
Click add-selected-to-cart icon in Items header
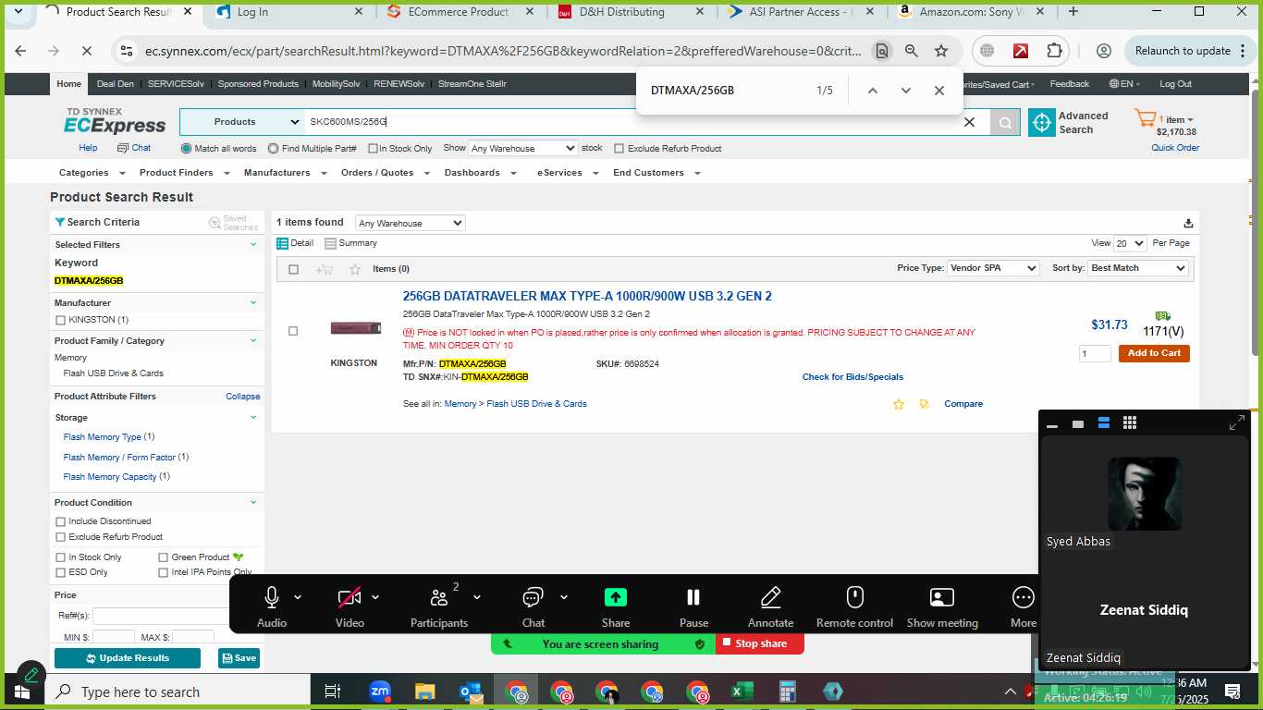pos(324,269)
